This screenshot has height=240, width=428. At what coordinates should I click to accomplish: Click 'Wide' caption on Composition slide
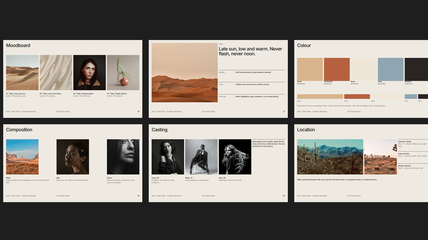pyautogui.click(x=8, y=178)
